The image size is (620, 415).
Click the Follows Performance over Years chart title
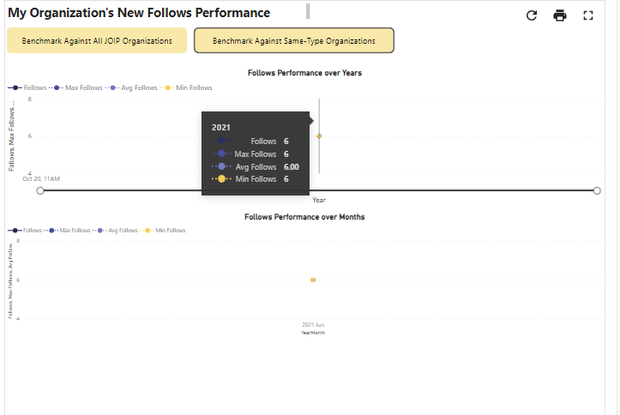coord(304,73)
